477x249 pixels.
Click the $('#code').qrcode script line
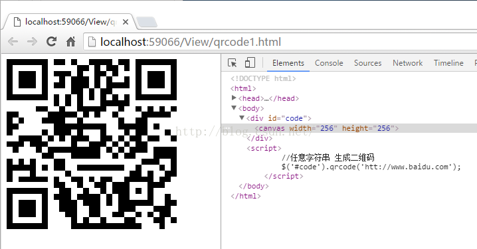click(x=371, y=167)
